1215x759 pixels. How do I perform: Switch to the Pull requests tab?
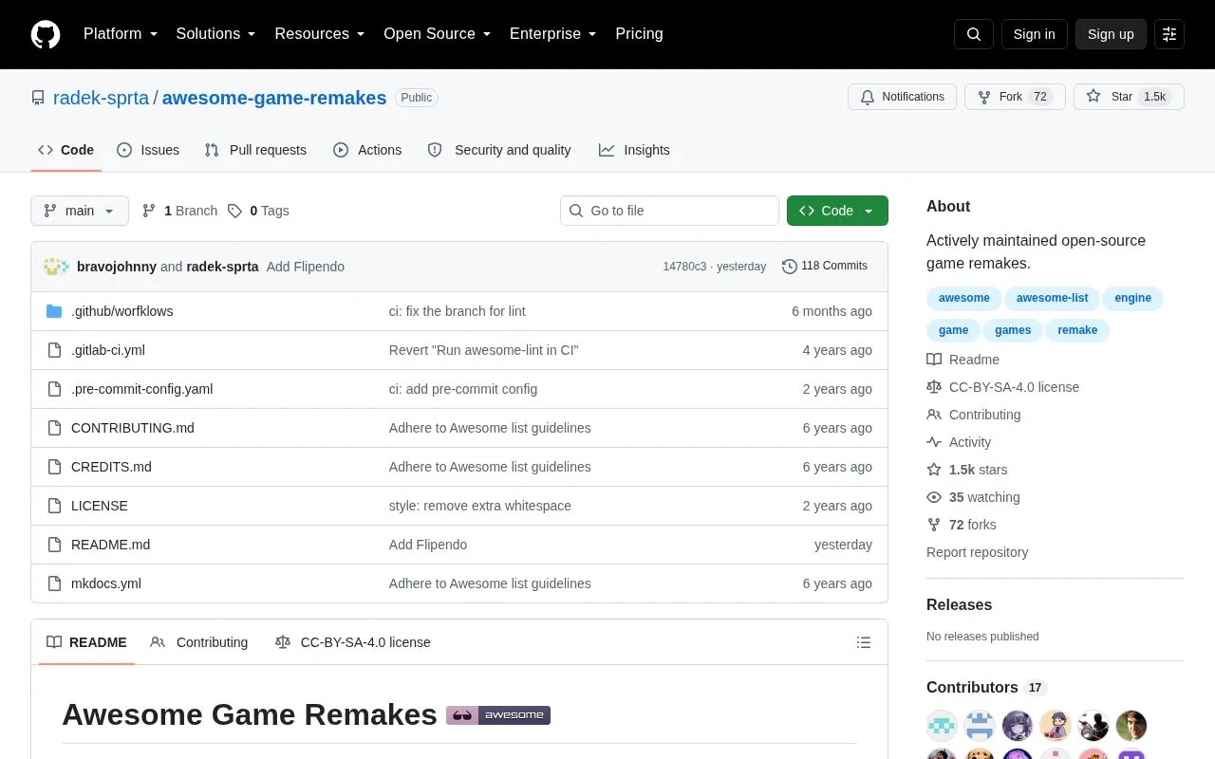pos(255,150)
